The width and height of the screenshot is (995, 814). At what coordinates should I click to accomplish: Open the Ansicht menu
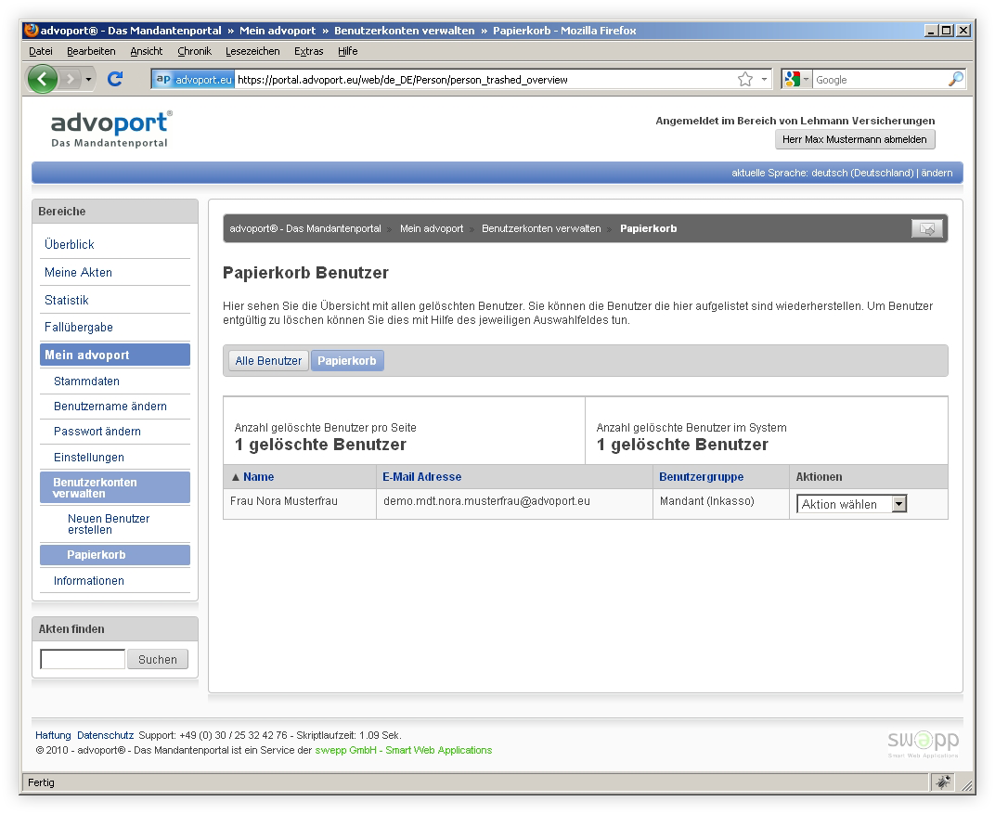pyautogui.click(x=147, y=51)
